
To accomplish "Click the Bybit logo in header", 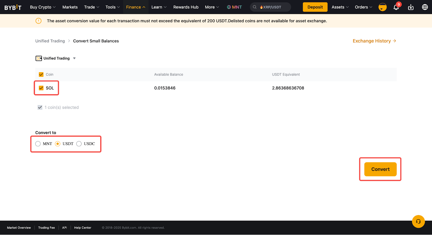I will pos(13,7).
